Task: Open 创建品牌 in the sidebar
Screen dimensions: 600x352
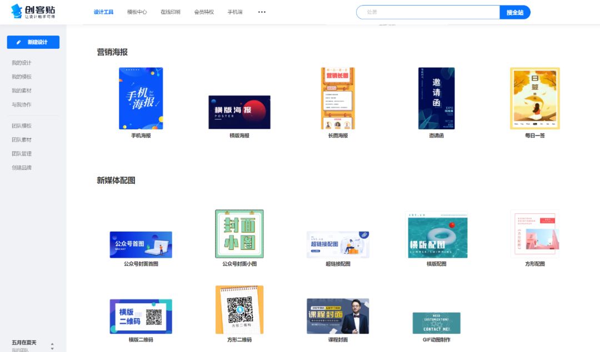Action: pos(22,168)
